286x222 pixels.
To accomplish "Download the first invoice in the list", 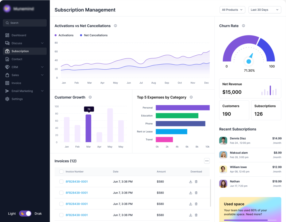I will click(x=190, y=181).
